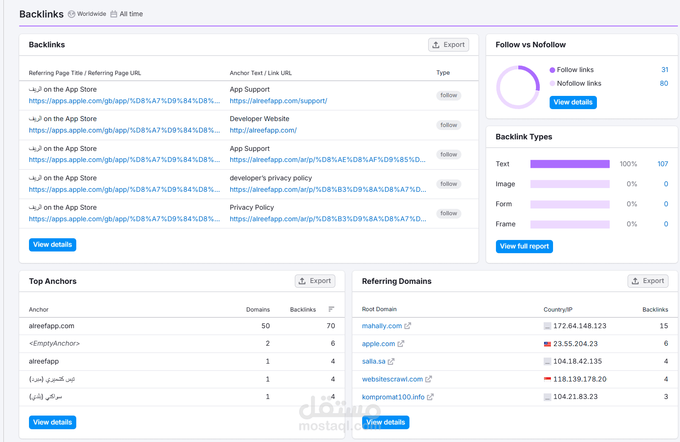
Task: Export the Backlinks table
Action: click(449, 45)
